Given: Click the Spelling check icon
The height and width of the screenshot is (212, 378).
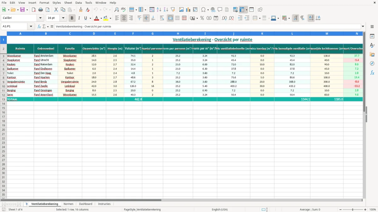Looking at the screenshot, I should click(123, 10).
